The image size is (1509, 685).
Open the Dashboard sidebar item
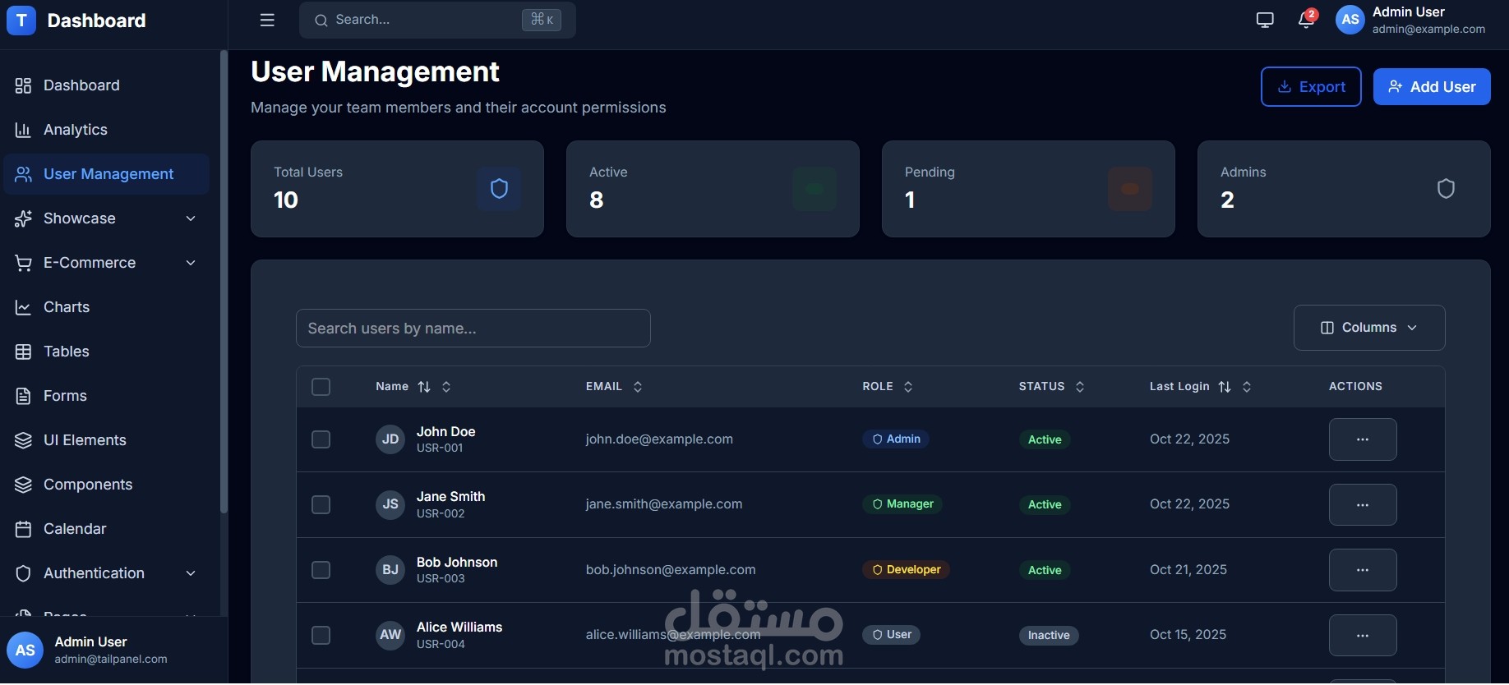[x=106, y=85]
